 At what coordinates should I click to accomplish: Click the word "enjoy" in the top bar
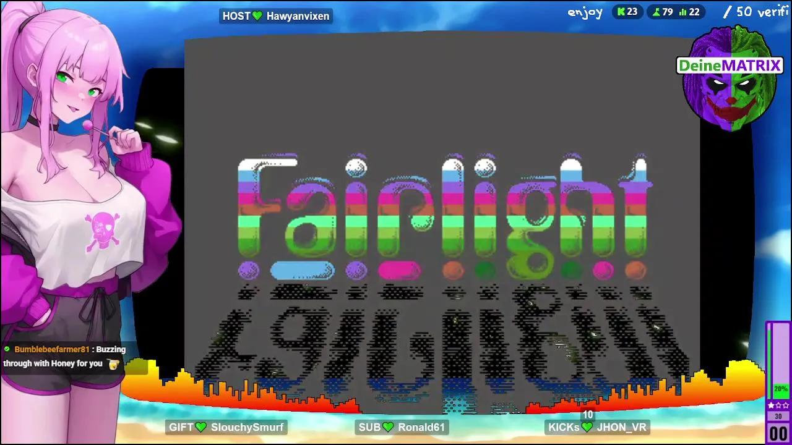pos(585,12)
